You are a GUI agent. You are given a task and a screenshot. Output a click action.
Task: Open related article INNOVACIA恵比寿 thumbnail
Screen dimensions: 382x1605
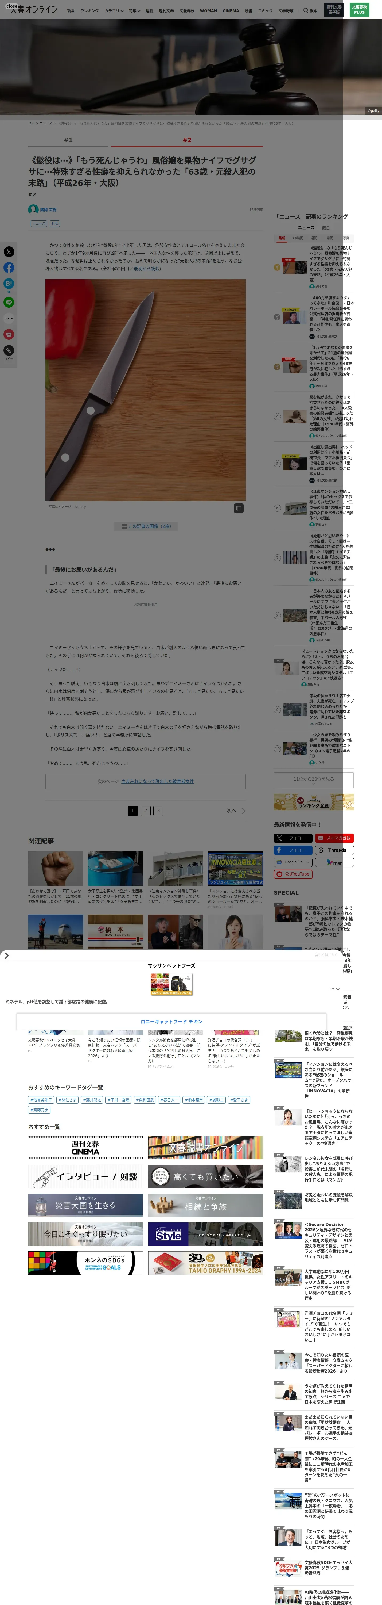click(235, 869)
